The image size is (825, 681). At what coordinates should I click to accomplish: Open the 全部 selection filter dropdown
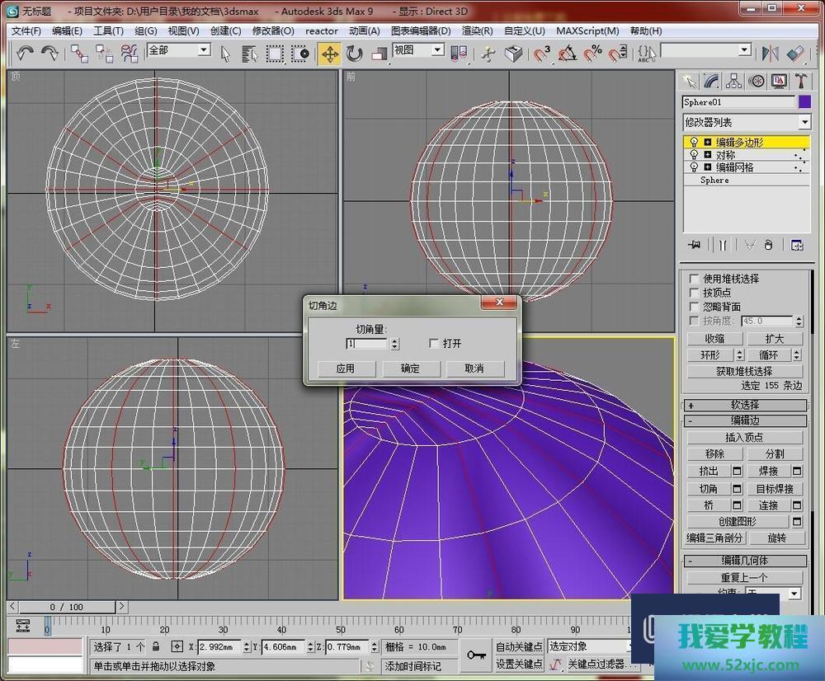point(203,50)
